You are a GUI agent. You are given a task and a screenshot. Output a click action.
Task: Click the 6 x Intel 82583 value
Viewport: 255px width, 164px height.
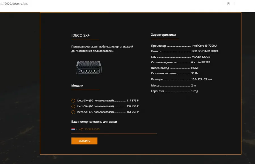click(201, 62)
